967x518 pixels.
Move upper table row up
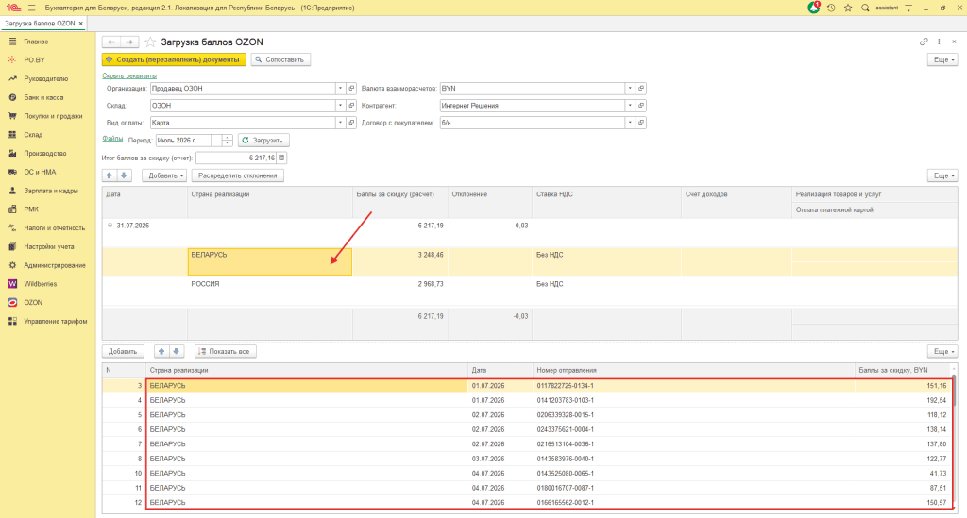(x=110, y=175)
